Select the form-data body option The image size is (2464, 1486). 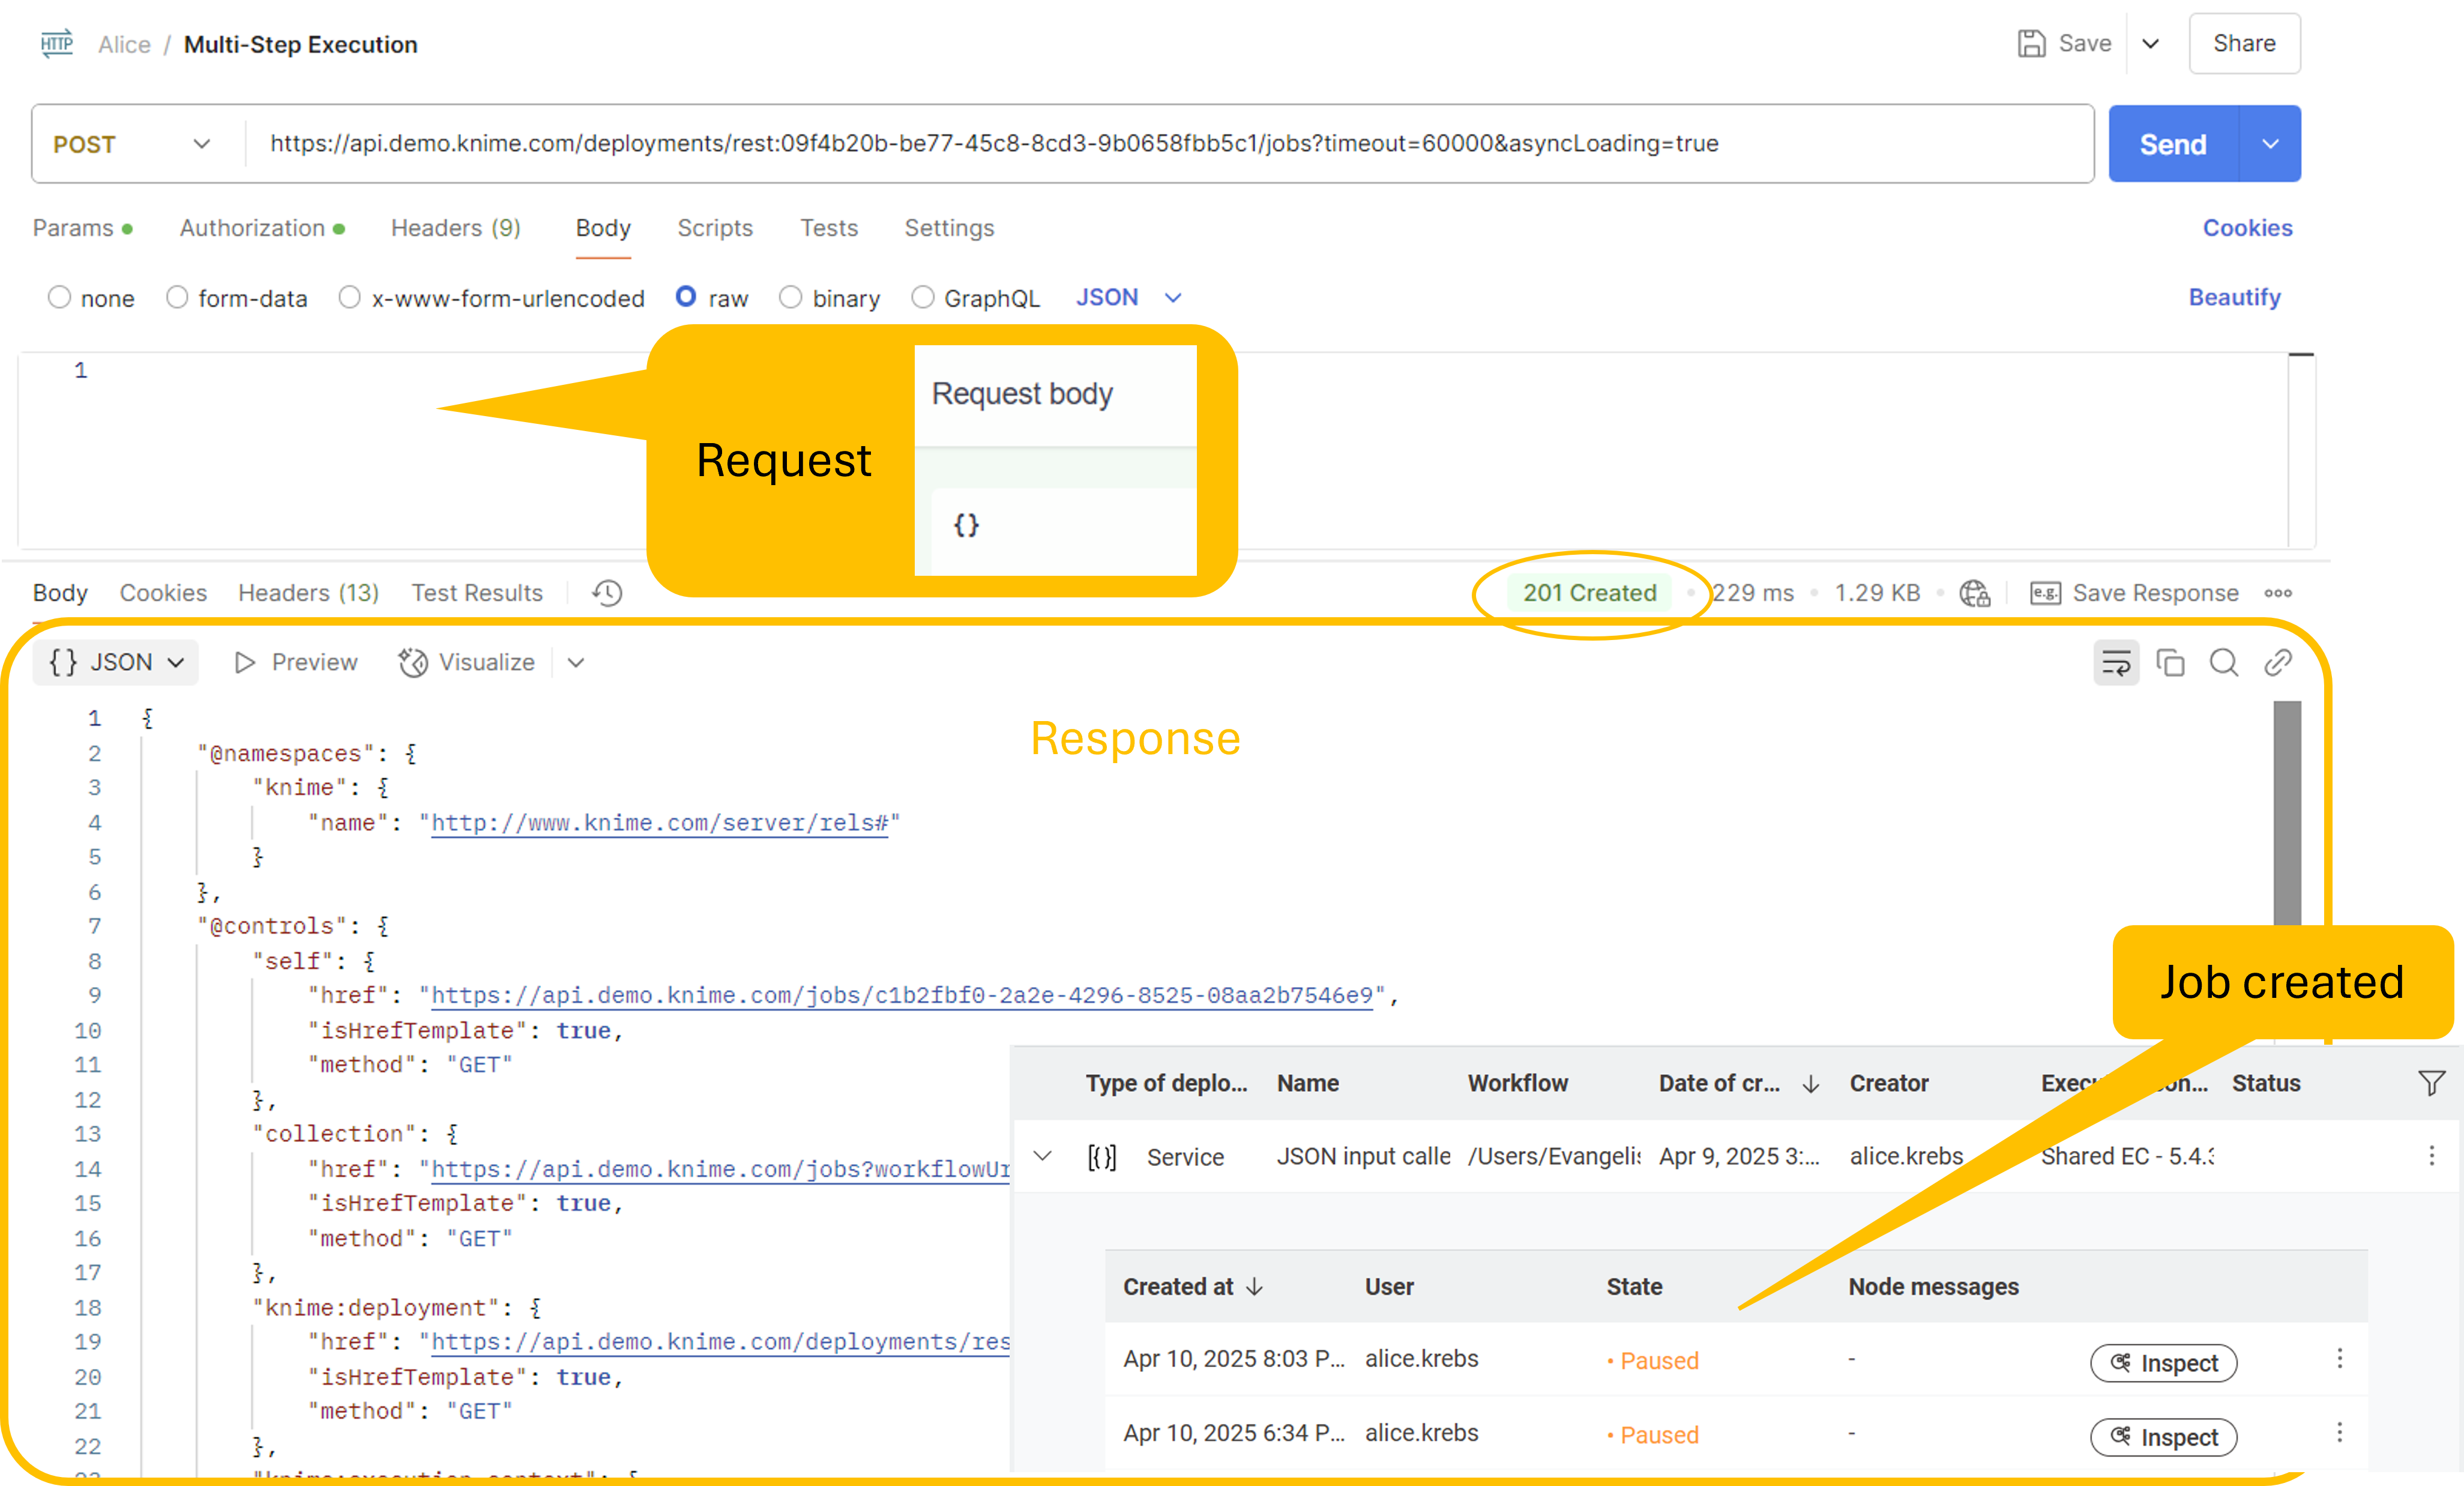(177, 297)
